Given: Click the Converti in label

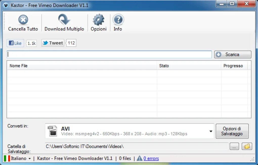Looking at the screenshot, I should [18, 126].
